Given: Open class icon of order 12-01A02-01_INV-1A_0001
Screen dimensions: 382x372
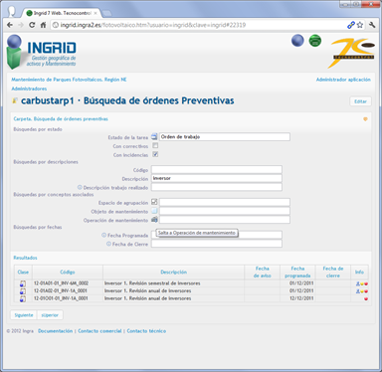Looking at the screenshot, I should (x=23, y=291).
